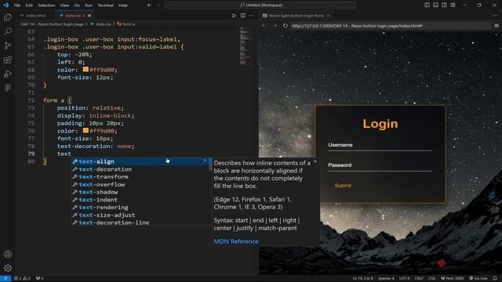Open the View menu
Viewport: 502px width, 282px height.
pyautogui.click(x=64, y=5)
